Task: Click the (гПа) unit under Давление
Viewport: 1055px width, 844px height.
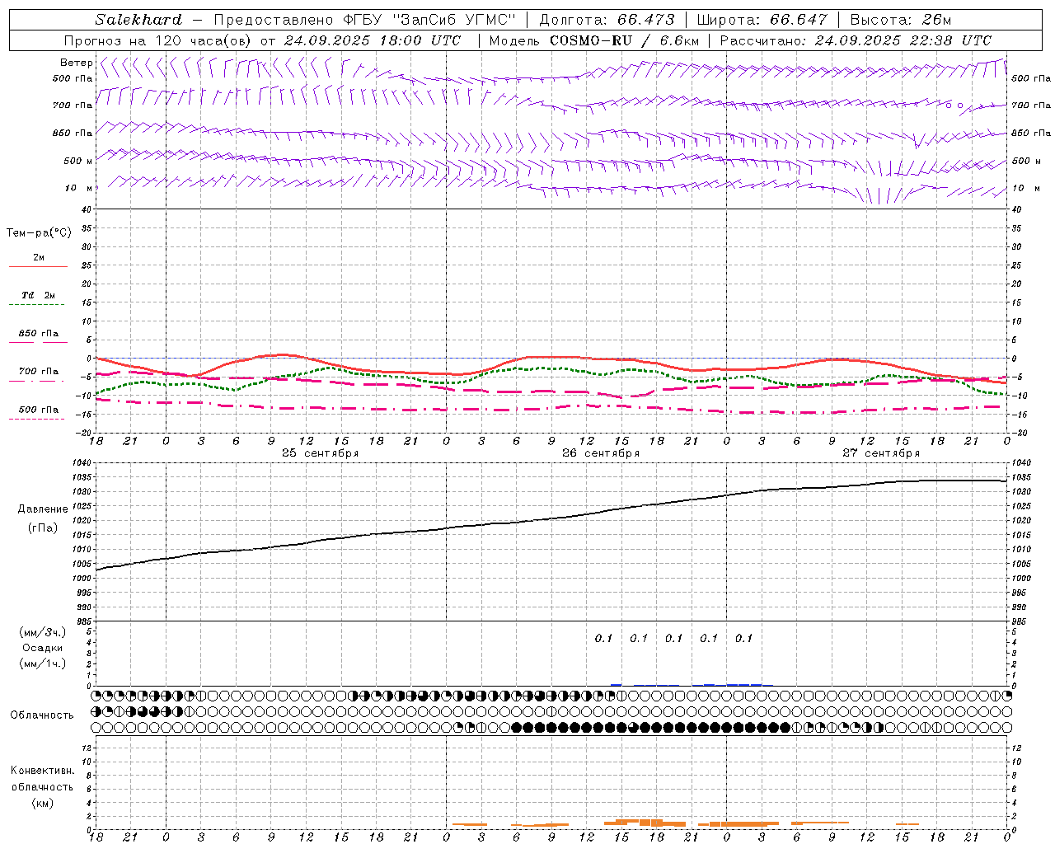Action: pyautogui.click(x=43, y=527)
